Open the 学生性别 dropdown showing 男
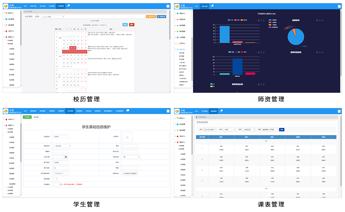 [x=131, y=157]
